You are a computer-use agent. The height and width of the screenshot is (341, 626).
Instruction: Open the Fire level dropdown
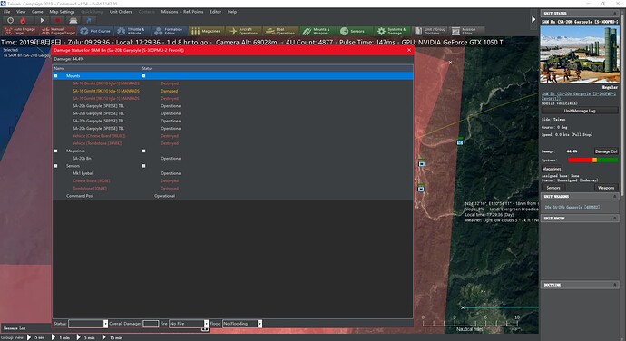[x=189, y=324]
